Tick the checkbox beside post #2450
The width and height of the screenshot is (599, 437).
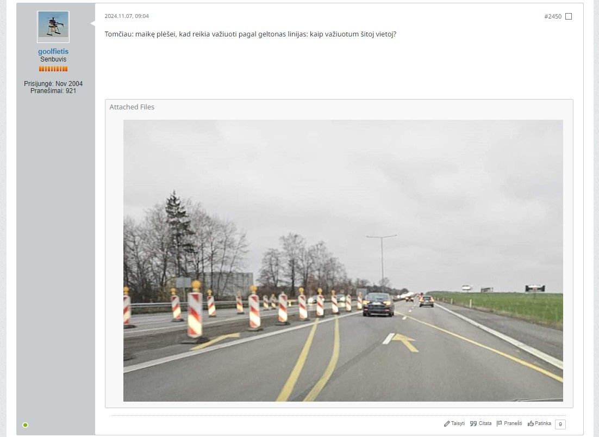pyautogui.click(x=569, y=16)
